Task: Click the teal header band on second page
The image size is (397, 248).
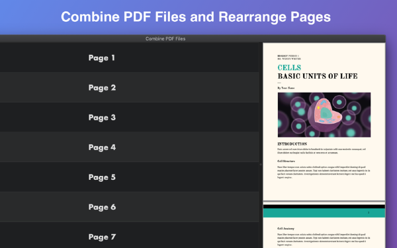Action: tap(324, 213)
